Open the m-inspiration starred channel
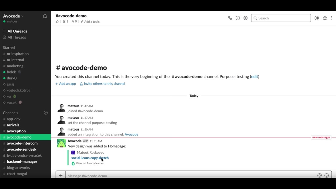The height and width of the screenshot is (189, 336). (18, 54)
